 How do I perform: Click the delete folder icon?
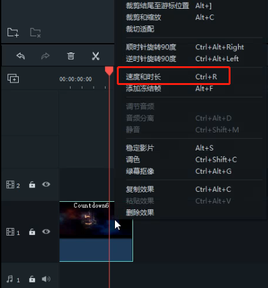pyautogui.click(x=36, y=32)
